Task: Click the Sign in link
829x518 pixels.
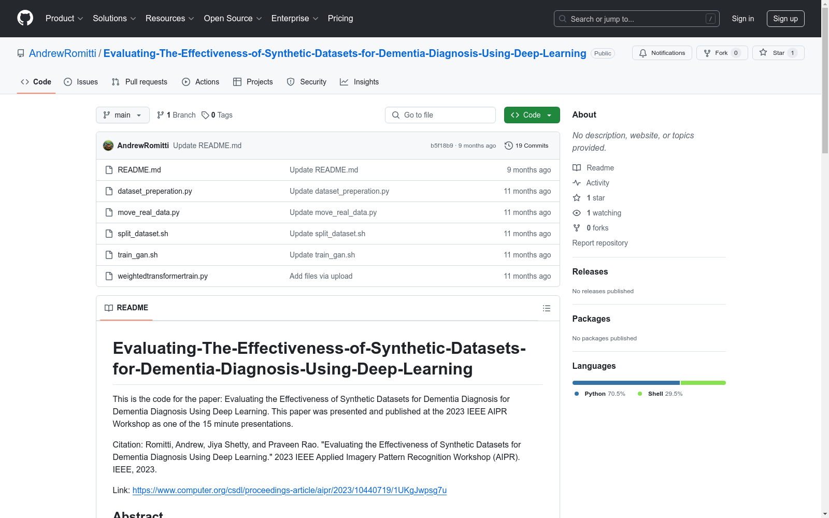Action: [x=743, y=19]
